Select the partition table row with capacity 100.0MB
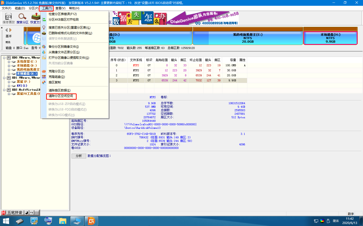This screenshot has width=363, height=226. 178,66
